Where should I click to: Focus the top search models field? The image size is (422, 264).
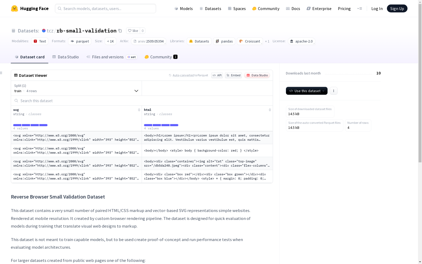click(105, 8)
